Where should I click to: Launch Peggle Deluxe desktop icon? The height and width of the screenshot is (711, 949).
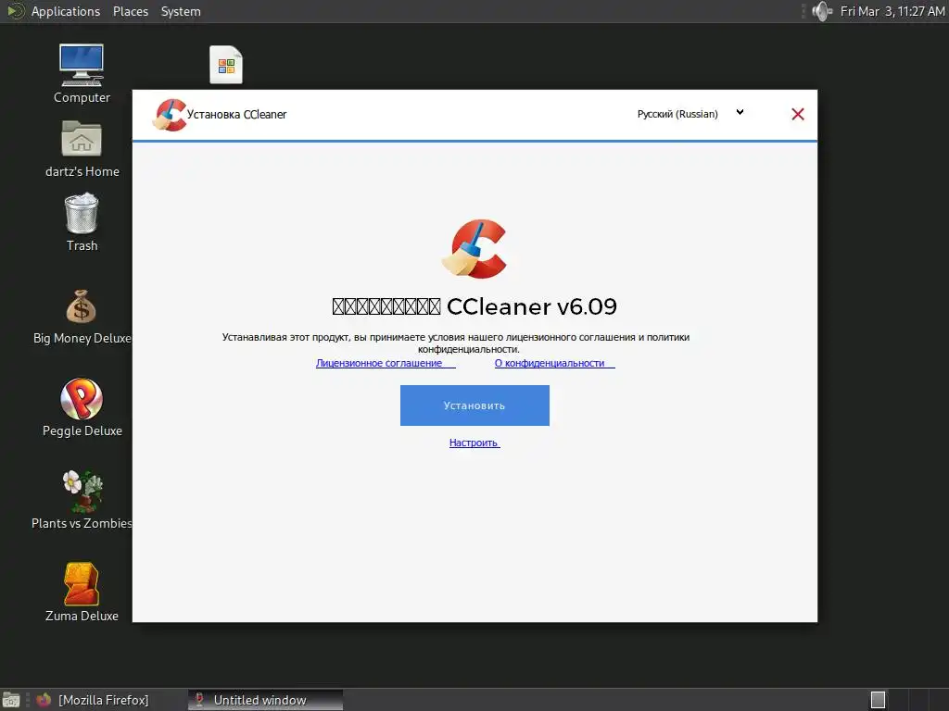82,407
